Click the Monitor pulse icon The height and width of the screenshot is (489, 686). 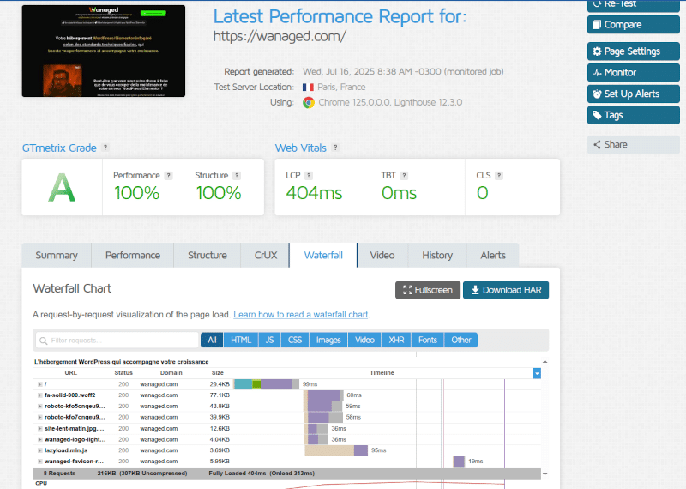pyautogui.click(x=597, y=73)
